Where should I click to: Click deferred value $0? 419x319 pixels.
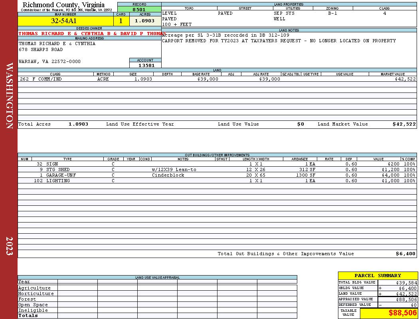pyautogui.click(x=414, y=305)
